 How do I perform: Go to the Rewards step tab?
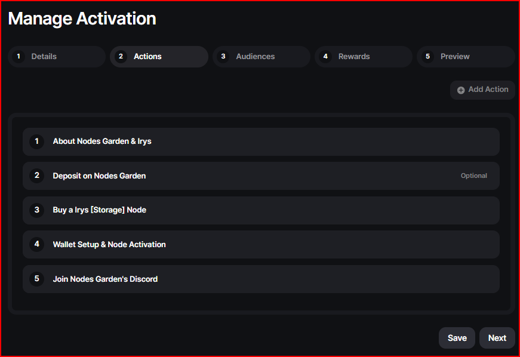tap(363, 57)
